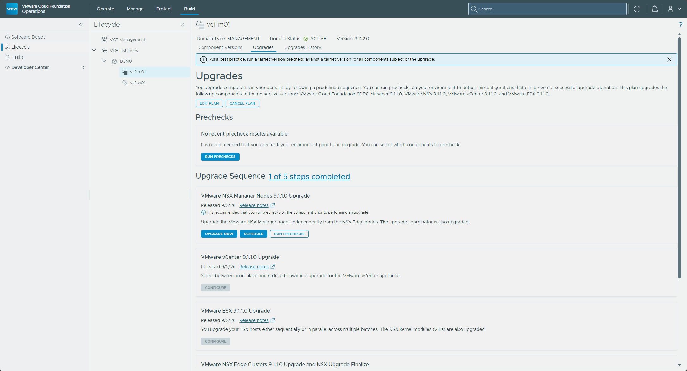The height and width of the screenshot is (371, 687).
Task: Open the Operate menu
Action: coord(105,9)
